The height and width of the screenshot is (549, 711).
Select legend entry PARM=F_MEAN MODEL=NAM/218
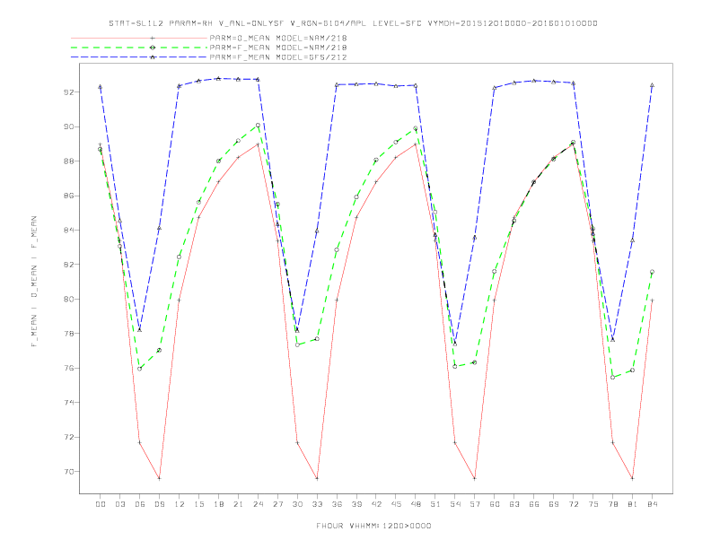[x=278, y=48]
